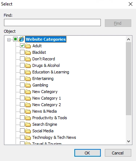This screenshot has width=136, height=161.
Task: Confirm selection with the OK button
Action: pyautogui.click(x=87, y=153)
